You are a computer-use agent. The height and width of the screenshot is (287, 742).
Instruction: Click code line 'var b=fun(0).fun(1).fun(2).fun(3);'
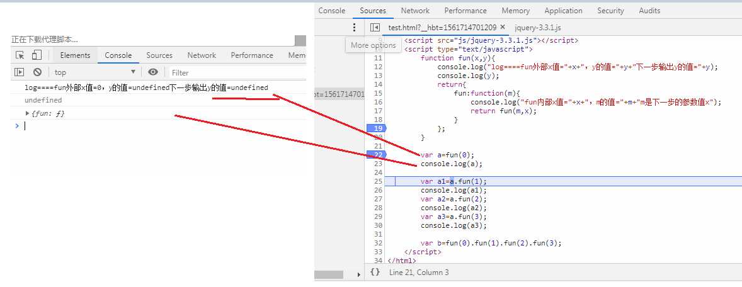tap(491, 243)
